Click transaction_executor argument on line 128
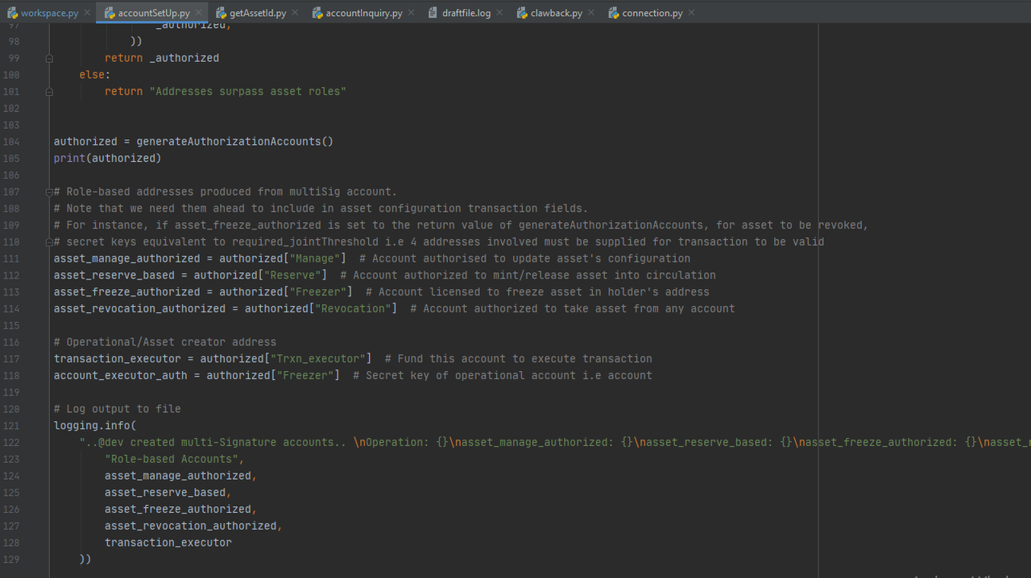The width and height of the screenshot is (1031, 578). (x=168, y=543)
